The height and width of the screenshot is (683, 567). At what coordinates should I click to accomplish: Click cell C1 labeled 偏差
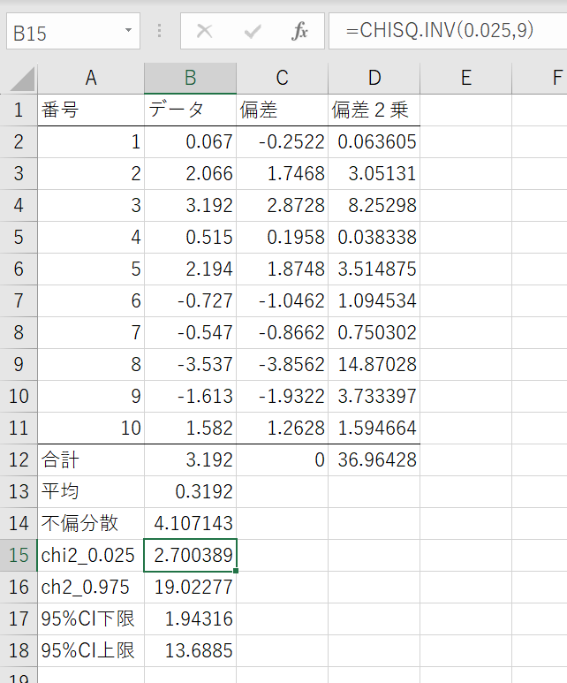[283, 110]
